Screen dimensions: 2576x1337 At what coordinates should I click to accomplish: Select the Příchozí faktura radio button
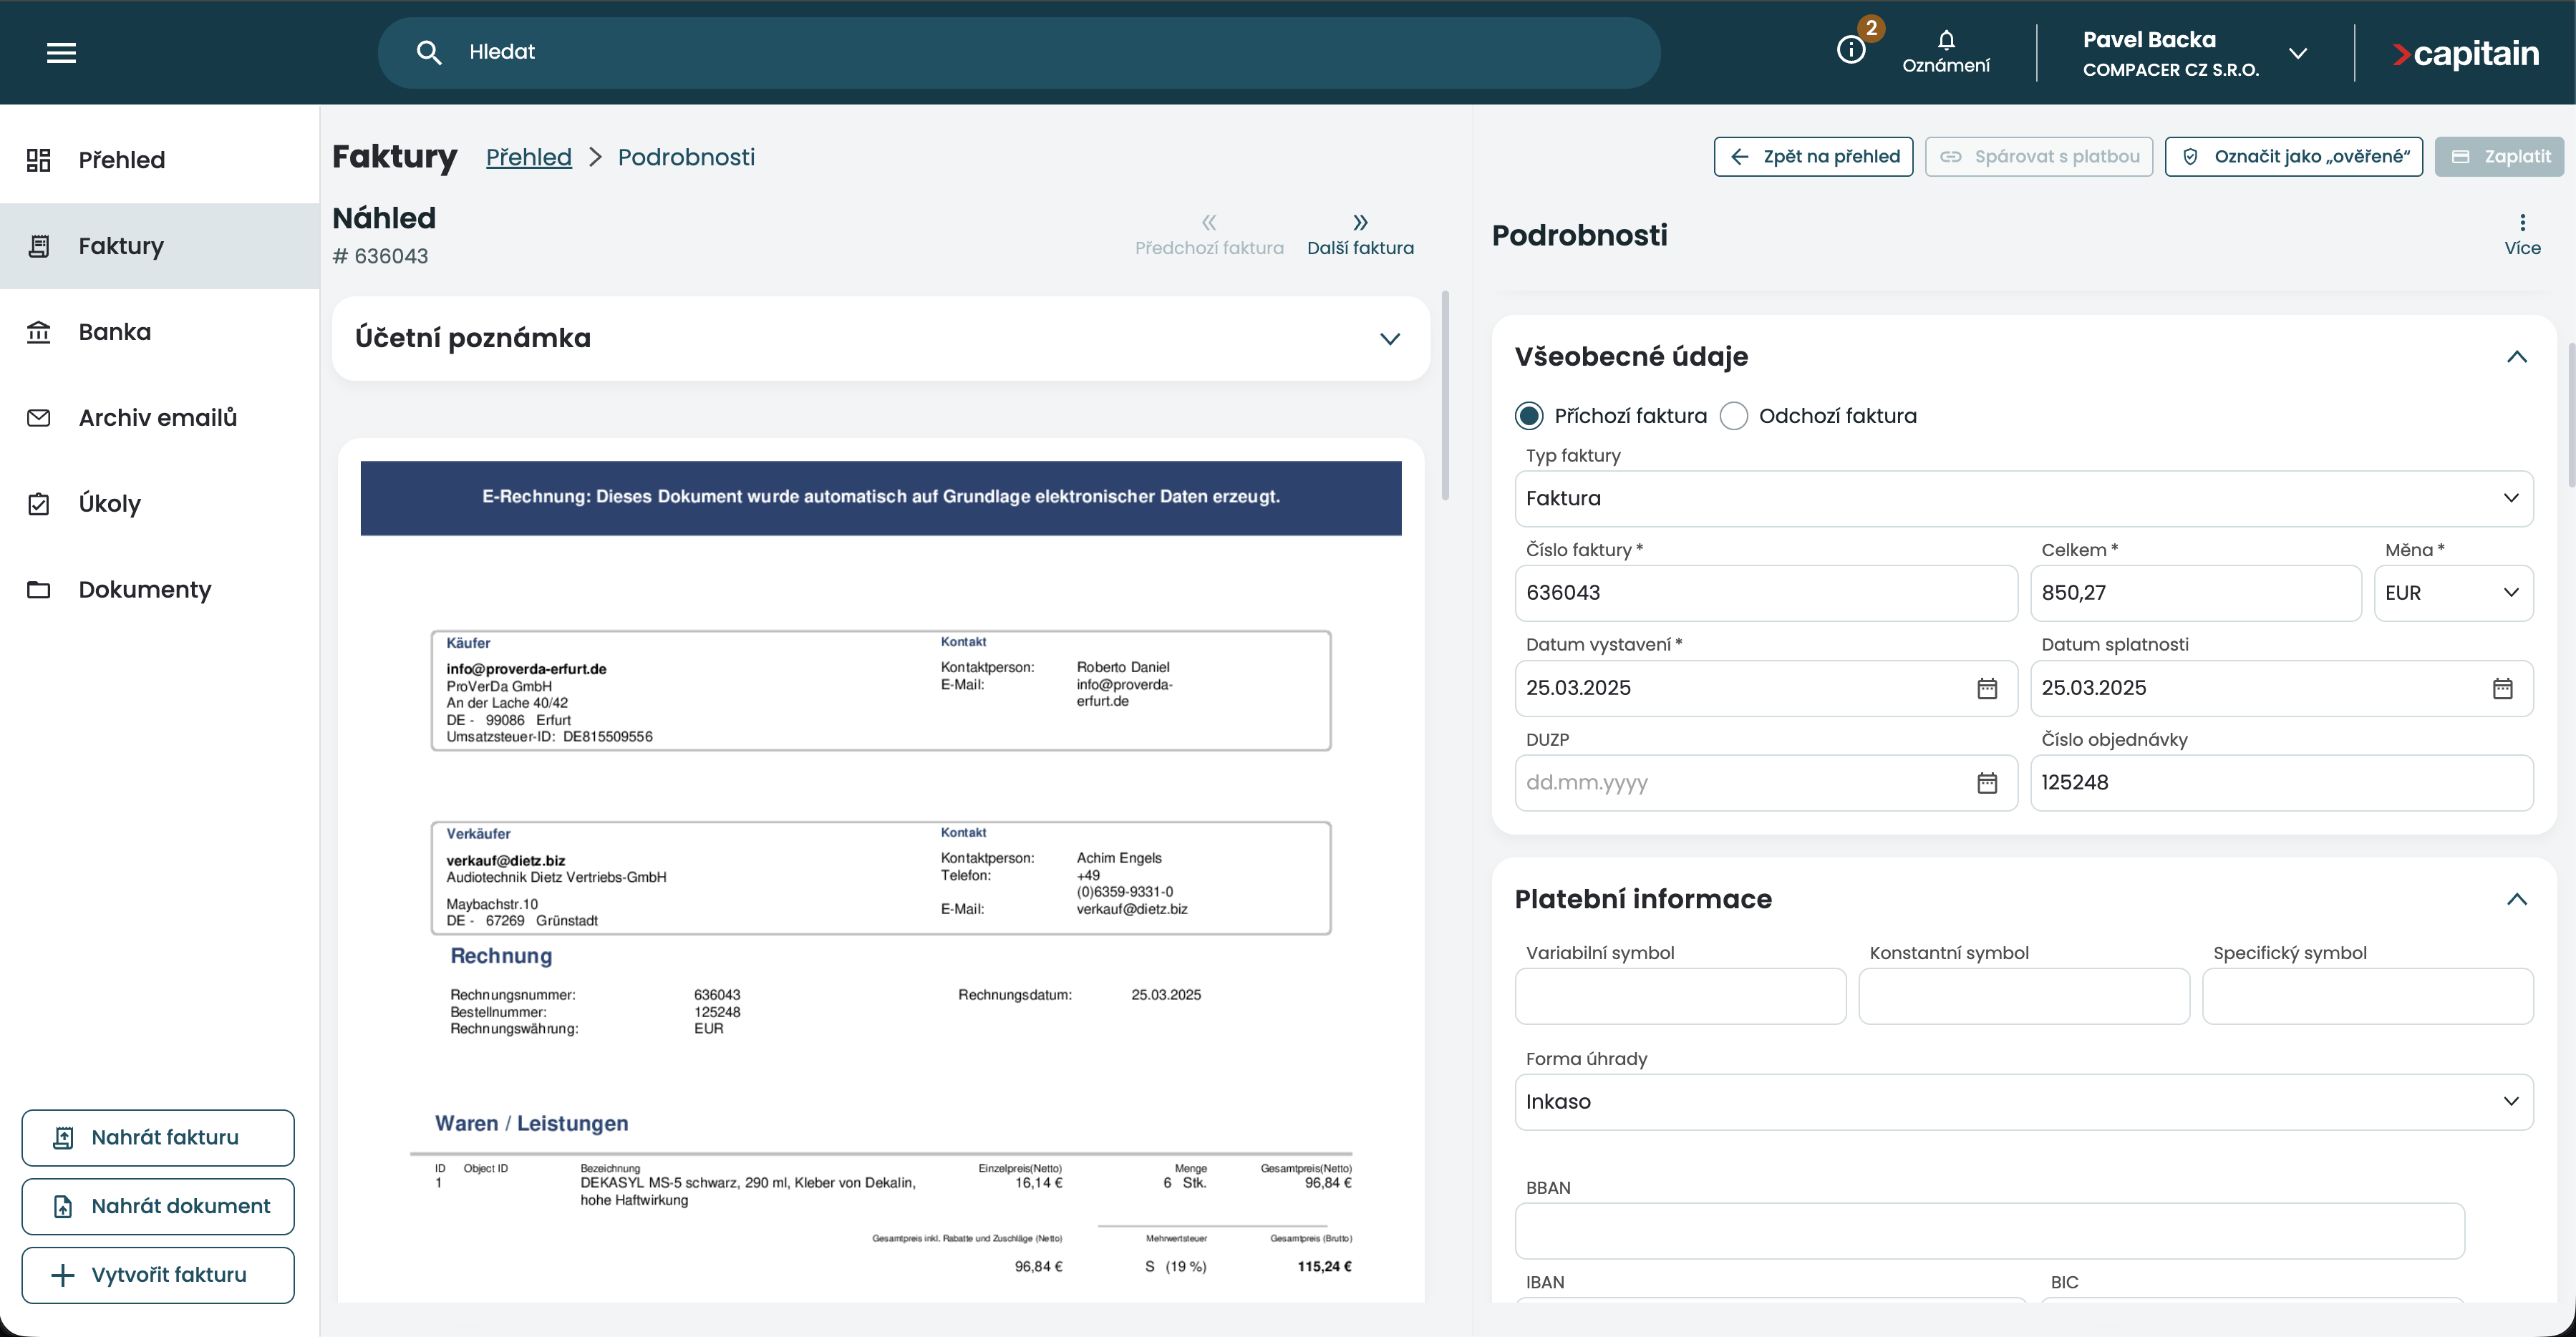point(1529,416)
